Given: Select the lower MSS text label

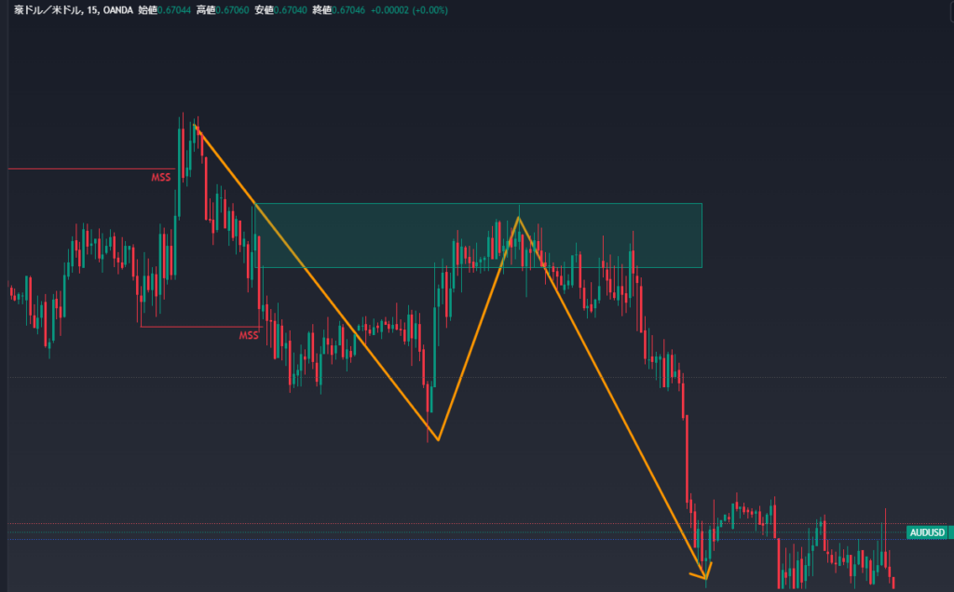Looking at the screenshot, I should click(x=248, y=335).
